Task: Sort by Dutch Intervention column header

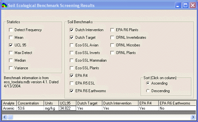Action: pyautogui.click(x=120, y=103)
